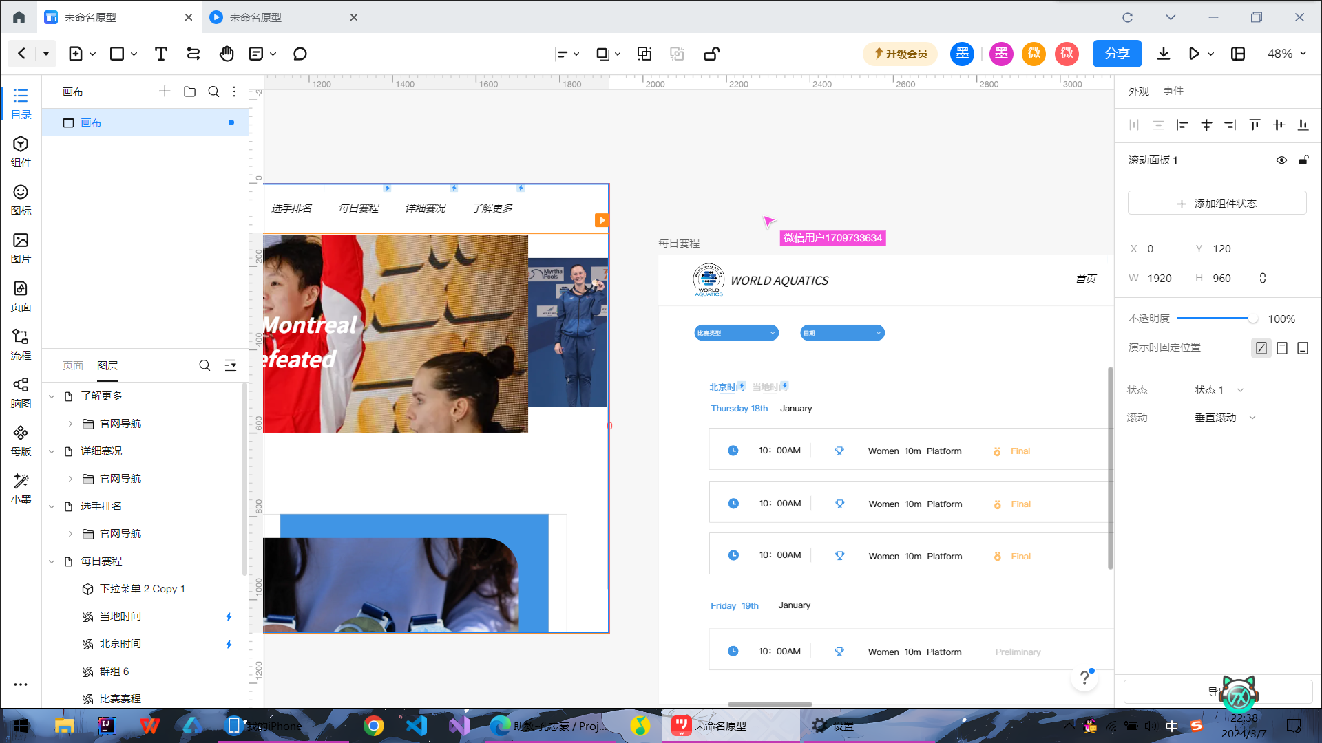The image size is (1322, 743).
Task: Open Visual Studio Code from taskbar
Action: (x=417, y=726)
